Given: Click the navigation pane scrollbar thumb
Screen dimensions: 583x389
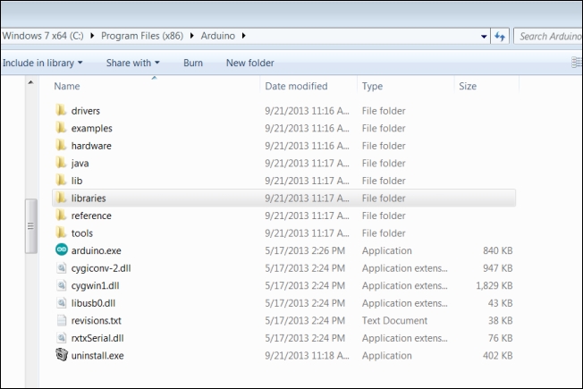Looking at the screenshot, I should click(x=31, y=225).
